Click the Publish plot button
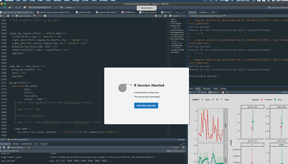The height and width of the screenshot is (164, 288). tap(283, 92)
